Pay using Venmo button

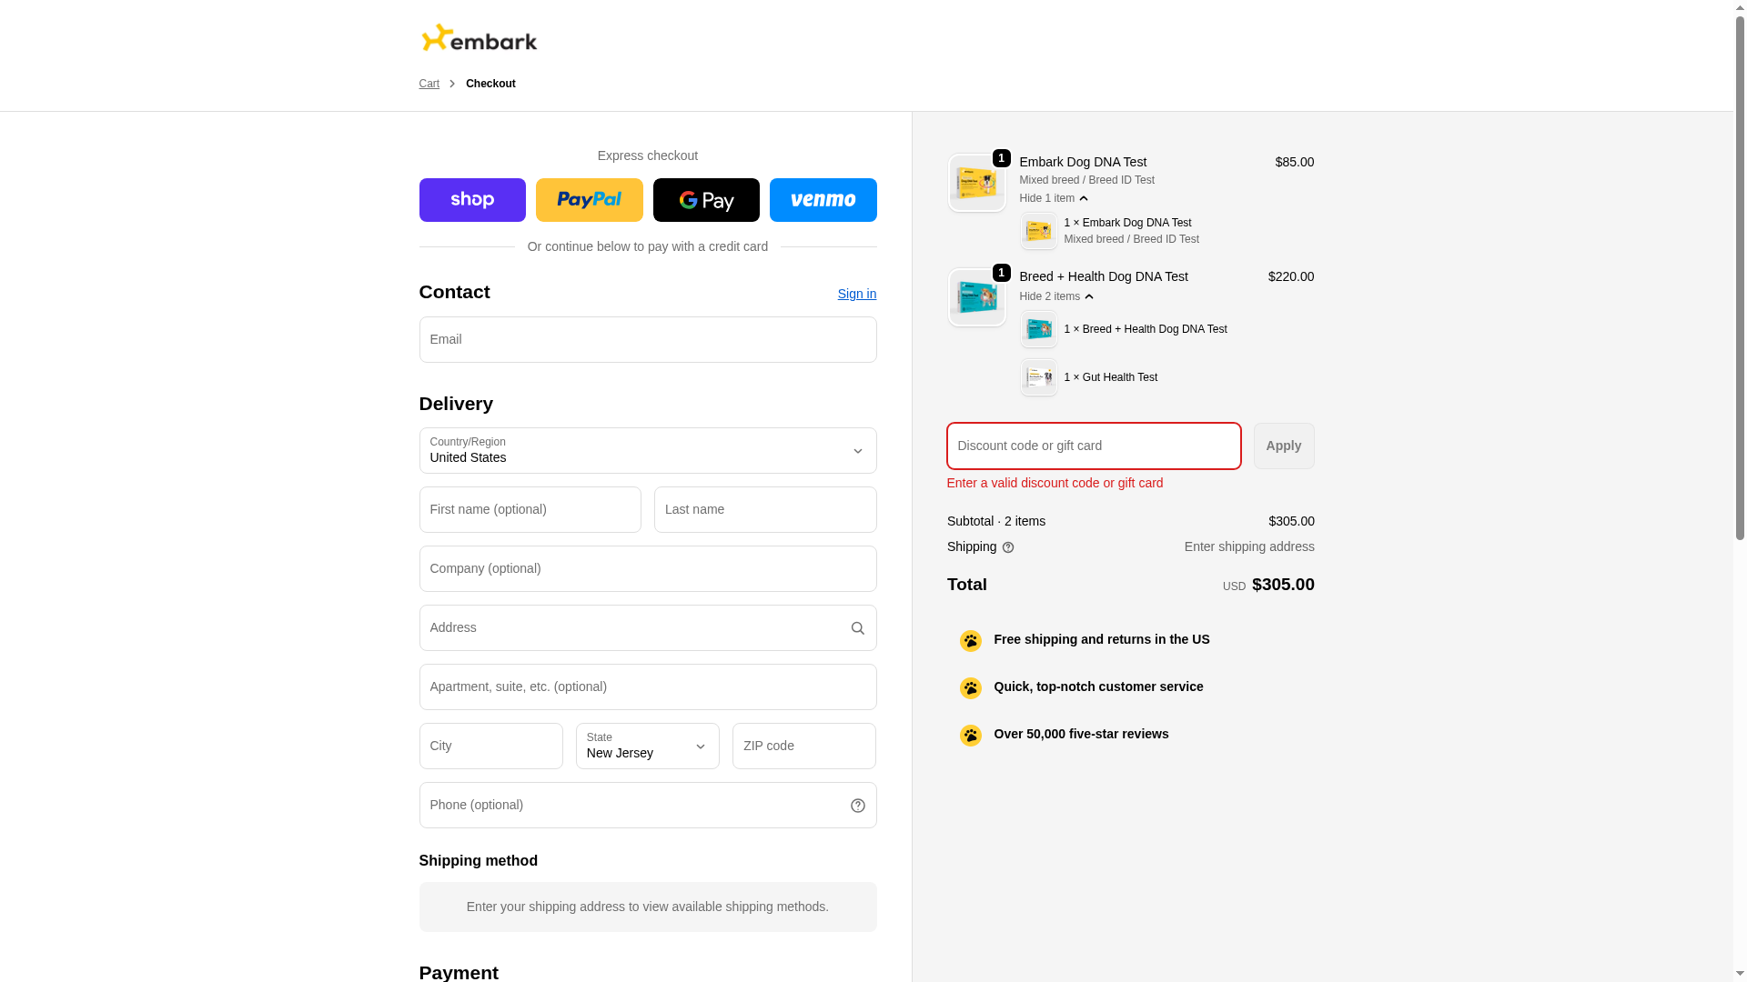point(823,200)
